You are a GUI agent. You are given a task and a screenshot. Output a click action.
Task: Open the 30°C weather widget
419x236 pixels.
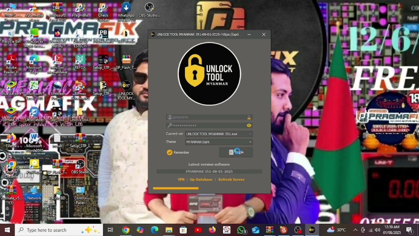click(336, 230)
